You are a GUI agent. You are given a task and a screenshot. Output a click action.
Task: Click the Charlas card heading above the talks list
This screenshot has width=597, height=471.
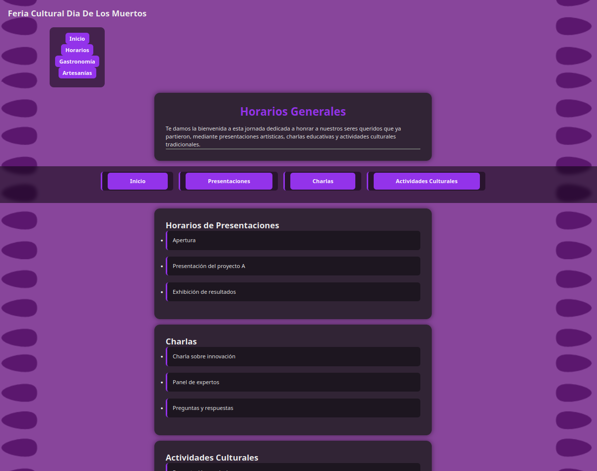coord(181,341)
